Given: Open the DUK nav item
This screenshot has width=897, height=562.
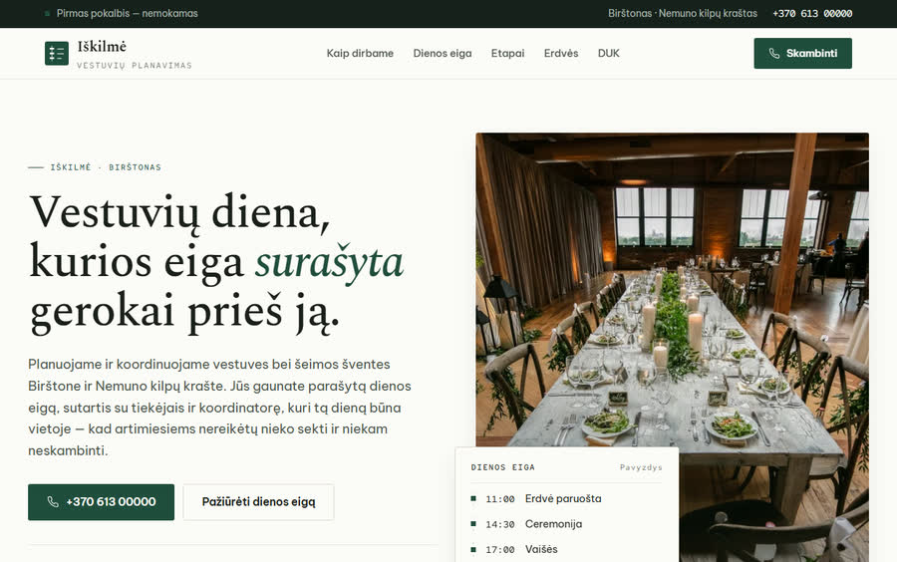Looking at the screenshot, I should click(x=608, y=53).
